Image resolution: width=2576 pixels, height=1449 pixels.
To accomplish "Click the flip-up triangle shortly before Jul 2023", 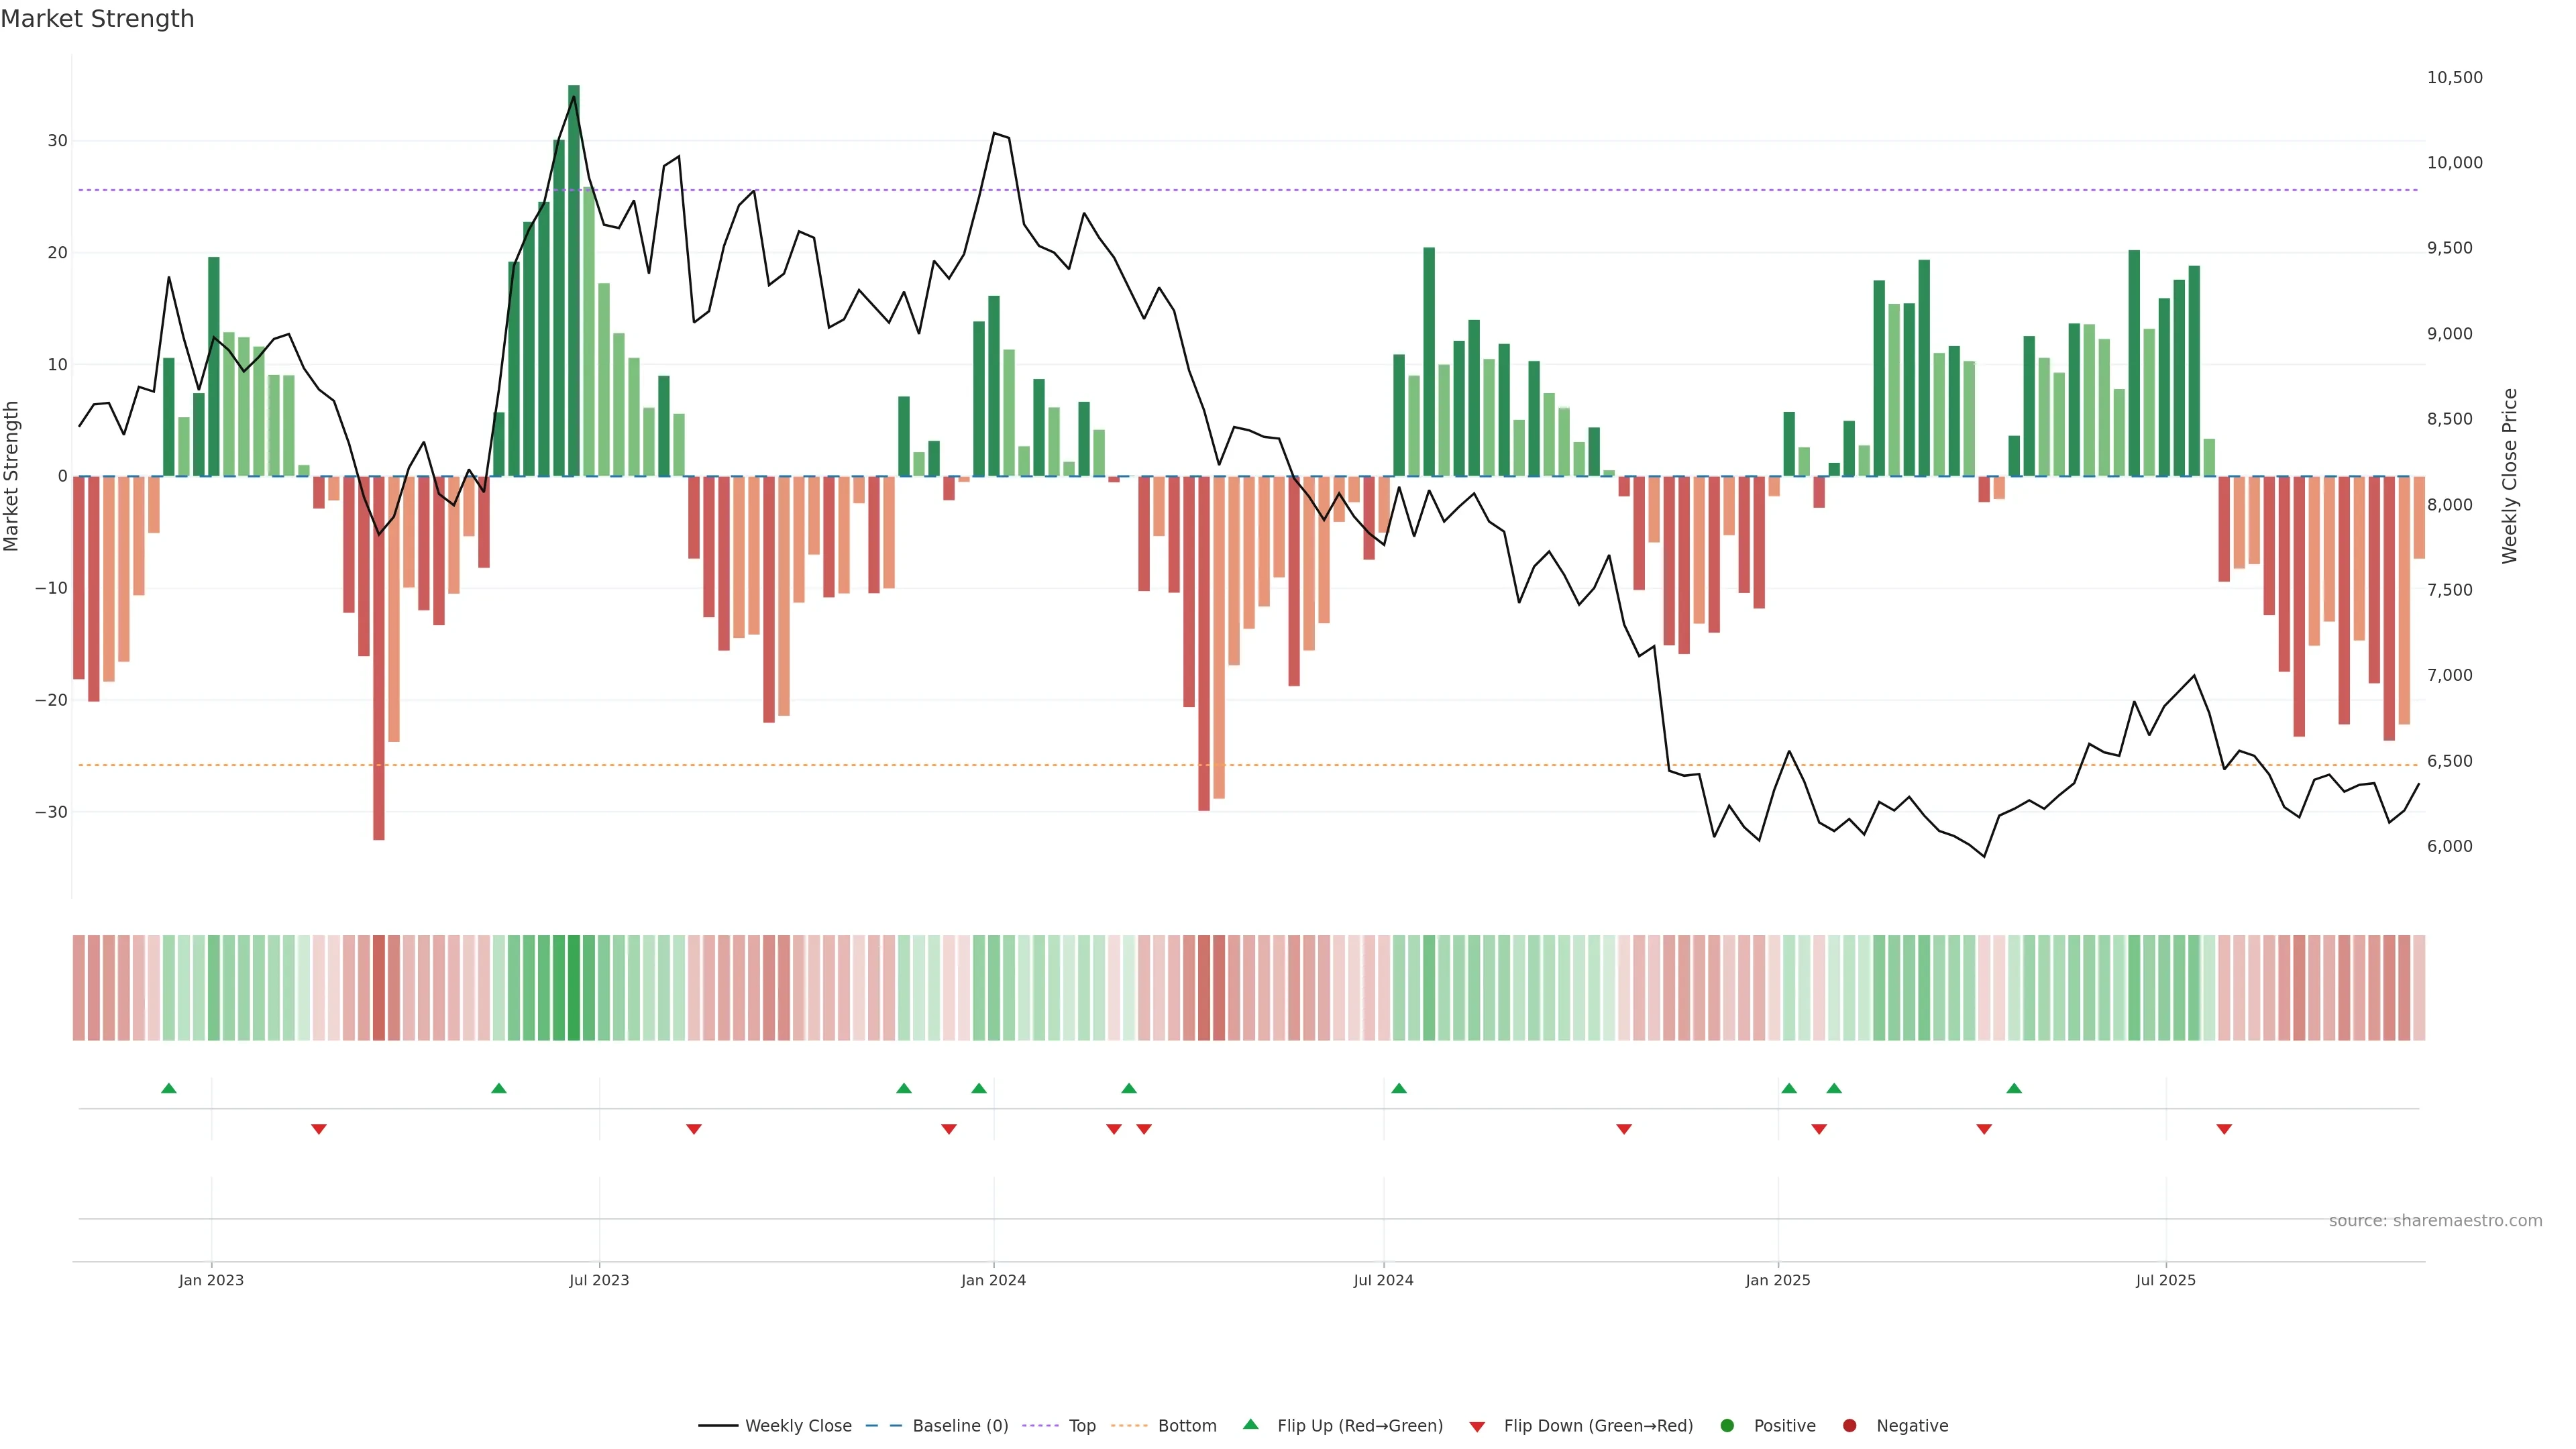I will tap(499, 1088).
